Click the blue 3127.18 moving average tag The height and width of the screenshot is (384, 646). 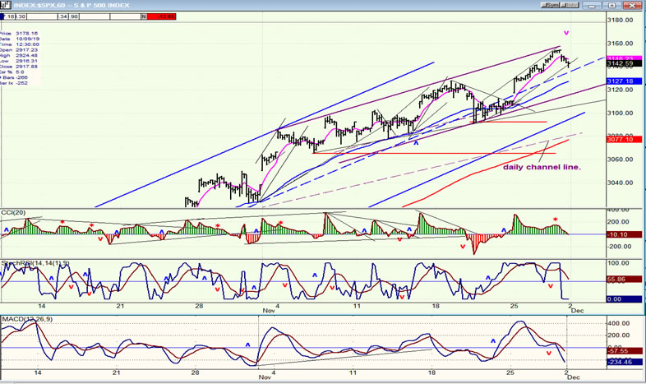click(624, 81)
